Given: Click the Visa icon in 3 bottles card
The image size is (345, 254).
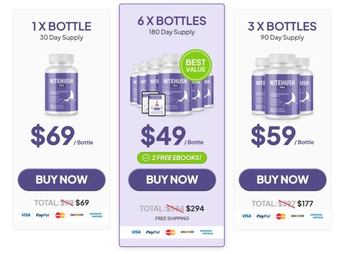Looking at the screenshot, I should coord(247,216).
